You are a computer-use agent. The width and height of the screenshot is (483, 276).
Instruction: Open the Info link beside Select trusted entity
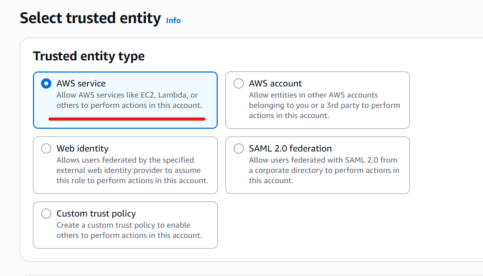click(x=173, y=21)
